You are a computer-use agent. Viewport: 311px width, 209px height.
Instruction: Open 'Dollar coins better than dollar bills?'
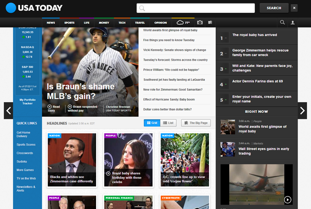(x=168, y=110)
